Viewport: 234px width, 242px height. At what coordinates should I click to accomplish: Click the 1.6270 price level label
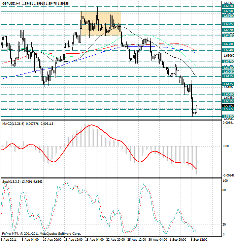(x=228, y=62)
